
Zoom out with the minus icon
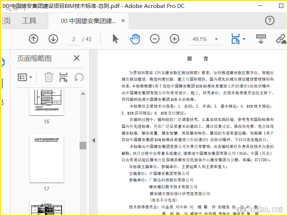[x=155, y=39]
